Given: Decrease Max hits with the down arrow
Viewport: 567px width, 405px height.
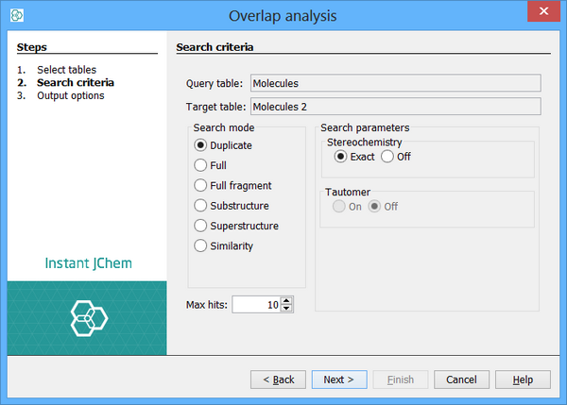Looking at the screenshot, I should (x=287, y=309).
